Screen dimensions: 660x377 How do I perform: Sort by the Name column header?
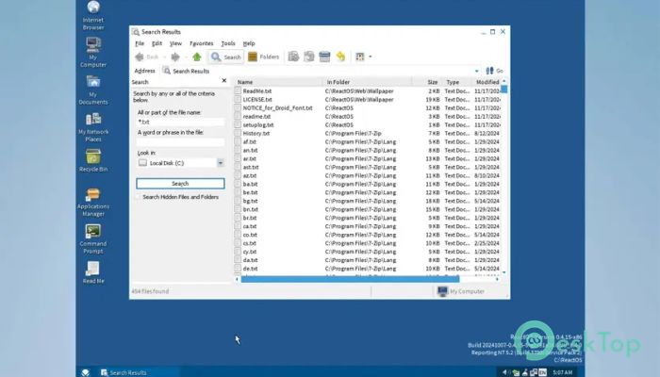(x=278, y=82)
